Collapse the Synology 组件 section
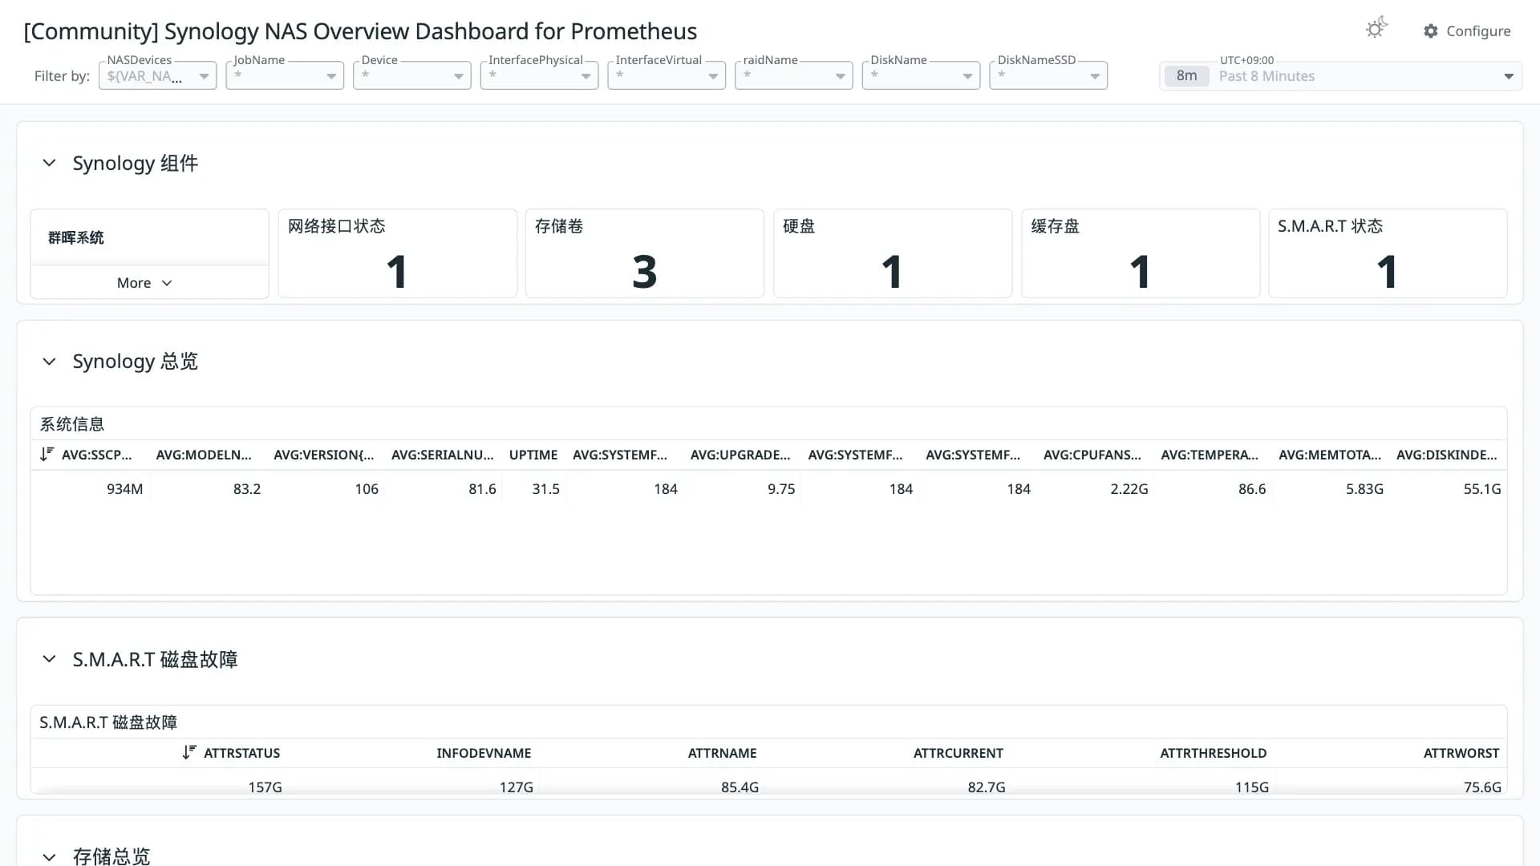This screenshot has height=866, width=1540. coord(49,163)
